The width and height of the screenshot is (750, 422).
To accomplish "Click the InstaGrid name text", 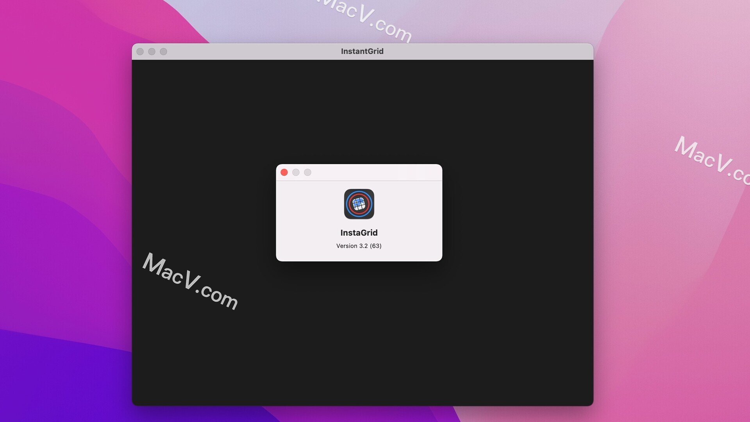I will [359, 232].
